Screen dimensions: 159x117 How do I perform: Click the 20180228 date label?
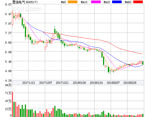pos(130,83)
